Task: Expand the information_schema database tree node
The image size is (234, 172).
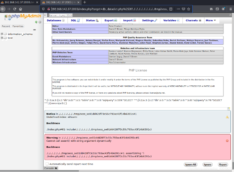Action: coord(2,34)
